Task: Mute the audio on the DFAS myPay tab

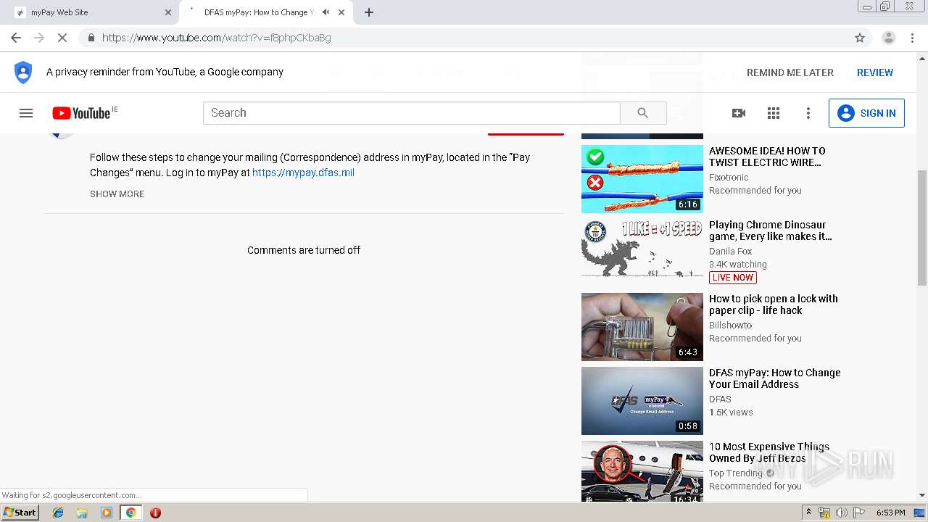Action: click(x=326, y=12)
